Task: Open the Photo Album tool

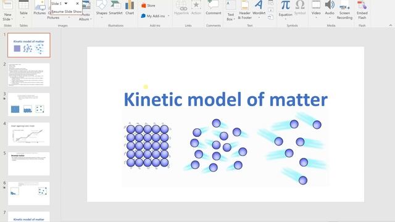Action: [x=86, y=10]
